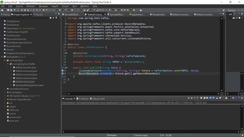The image size is (244, 137).
Task: Close the Project Explorer view tab
Action: [x=31, y=14]
